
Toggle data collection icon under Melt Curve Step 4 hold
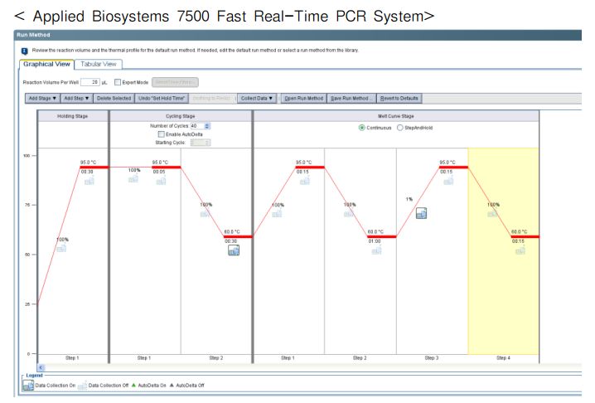point(520,250)
